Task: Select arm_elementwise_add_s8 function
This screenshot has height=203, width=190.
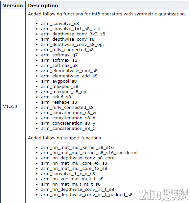Action: [69, 76]
